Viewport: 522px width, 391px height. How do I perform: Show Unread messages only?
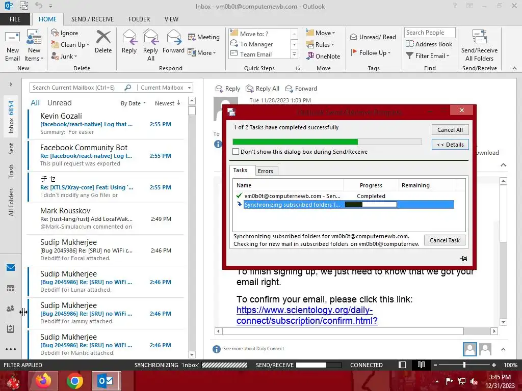[59, 103]
